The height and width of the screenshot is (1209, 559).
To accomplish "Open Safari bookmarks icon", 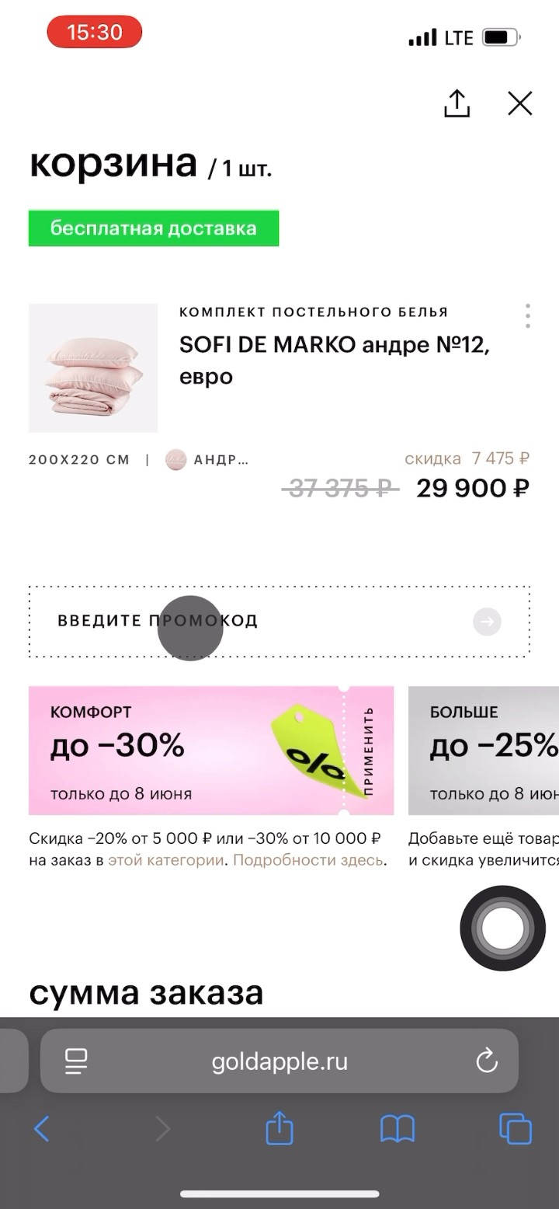I will point(397,1128).
